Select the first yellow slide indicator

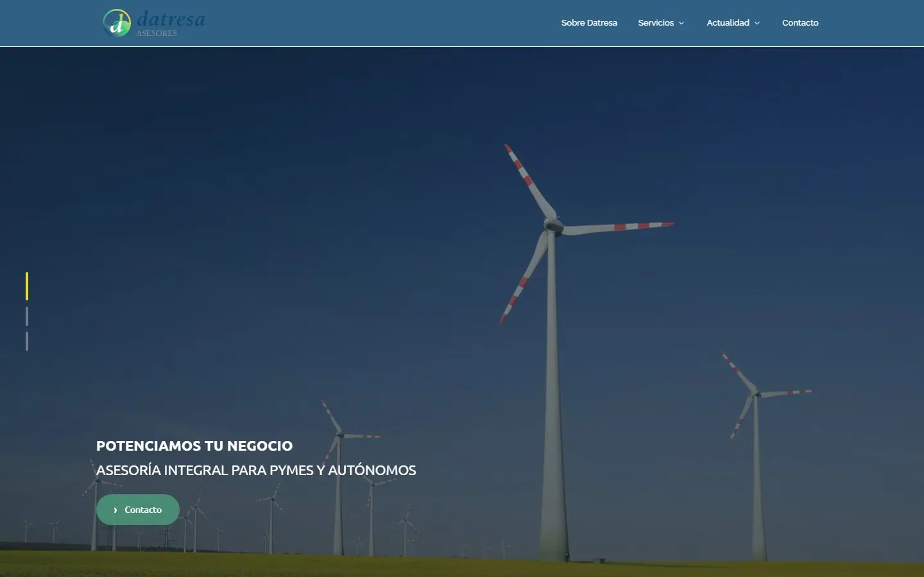(27, 286)
